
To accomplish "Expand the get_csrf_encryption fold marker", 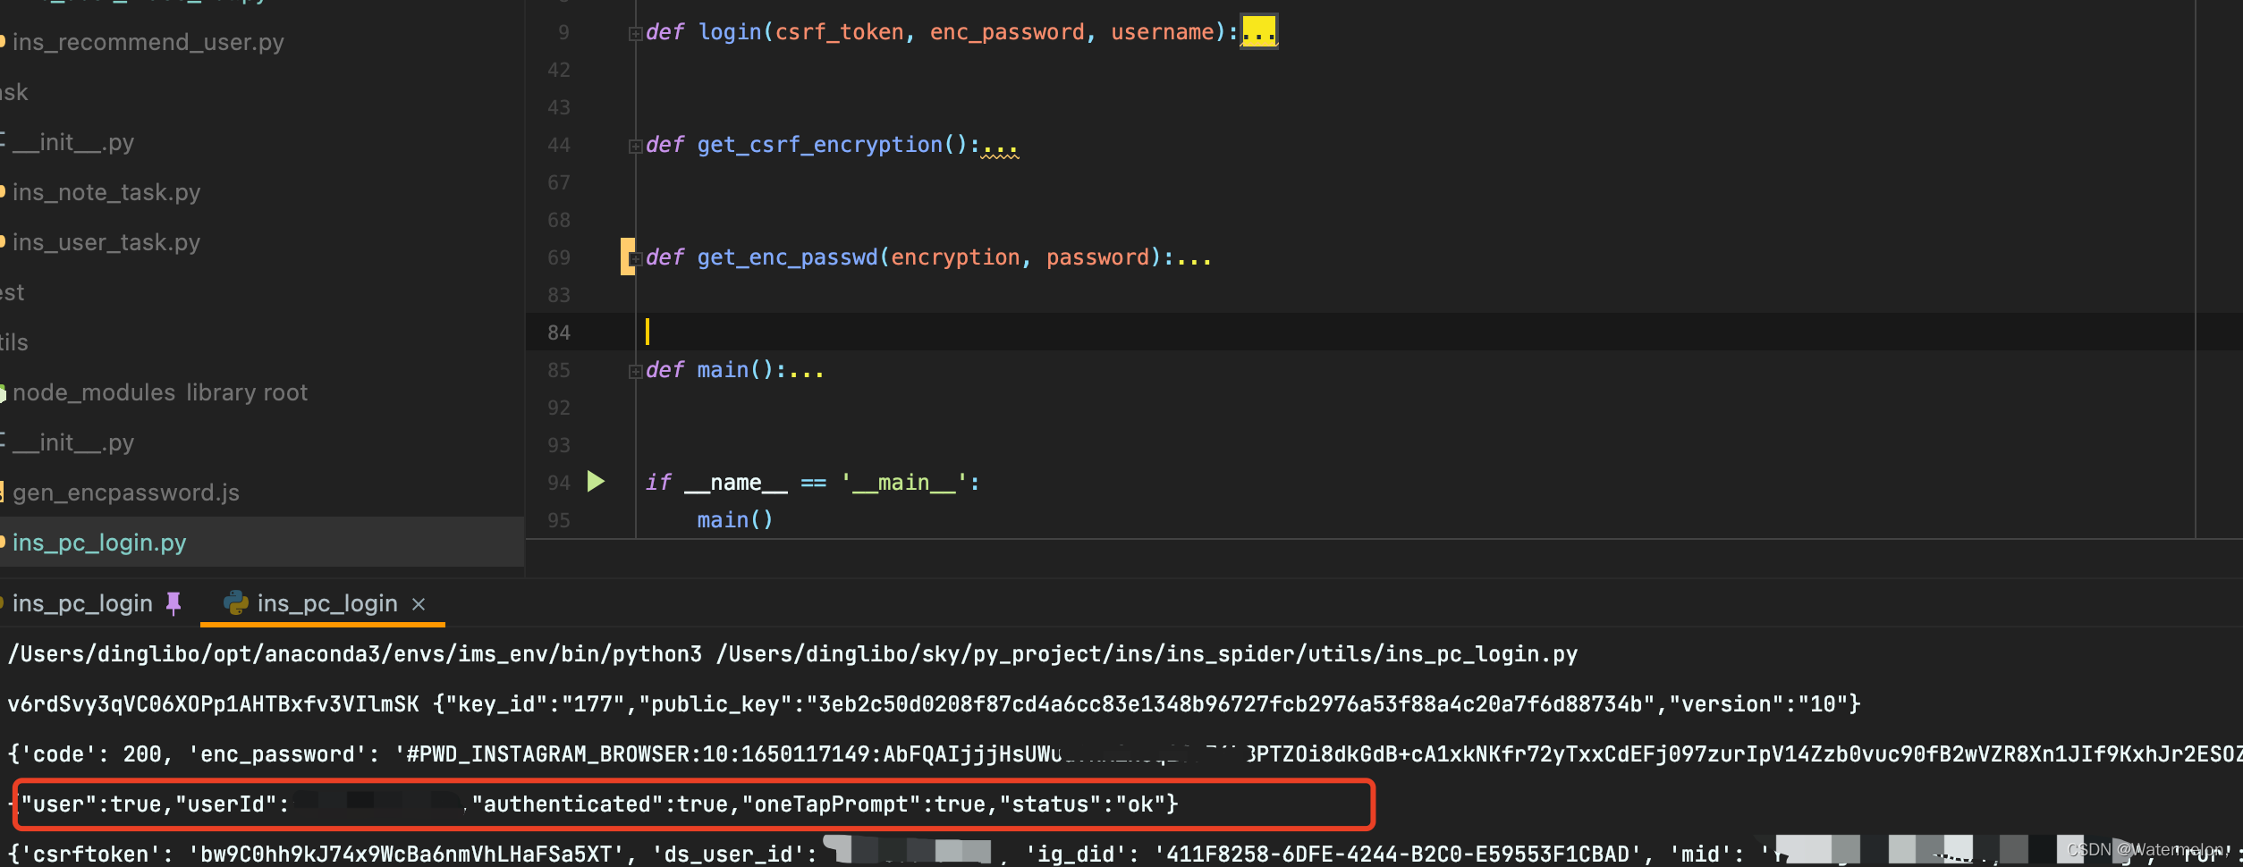I will point(635,147).
